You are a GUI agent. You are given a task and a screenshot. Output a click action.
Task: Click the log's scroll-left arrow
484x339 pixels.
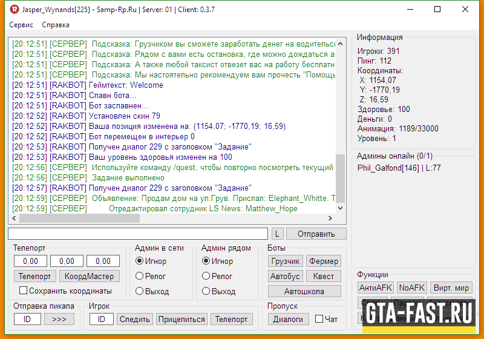14,219
